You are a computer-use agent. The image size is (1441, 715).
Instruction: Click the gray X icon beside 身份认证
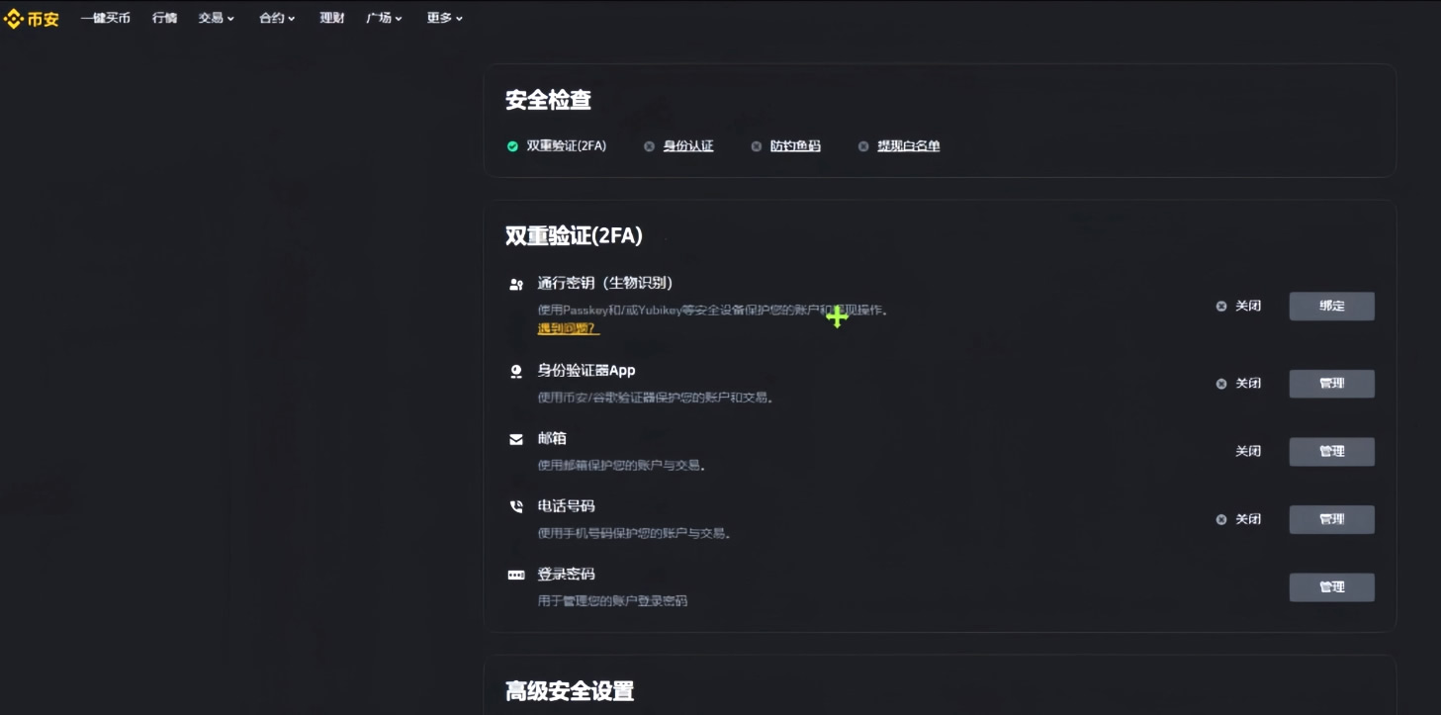coord(649,145)
